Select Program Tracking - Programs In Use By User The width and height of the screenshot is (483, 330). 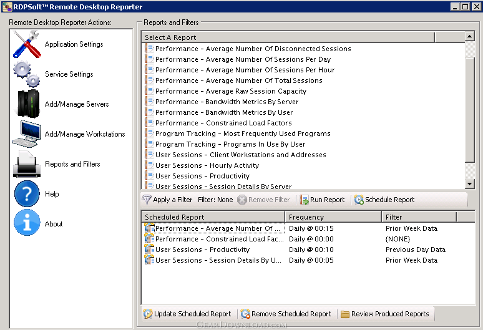pyautogui.click(x=230, y=144)
